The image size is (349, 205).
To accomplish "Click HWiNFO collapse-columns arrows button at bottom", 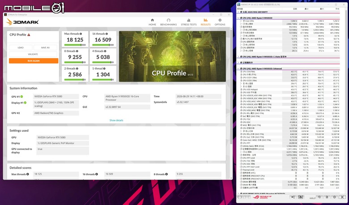I will pyautogui.click(x=246, y=197).
